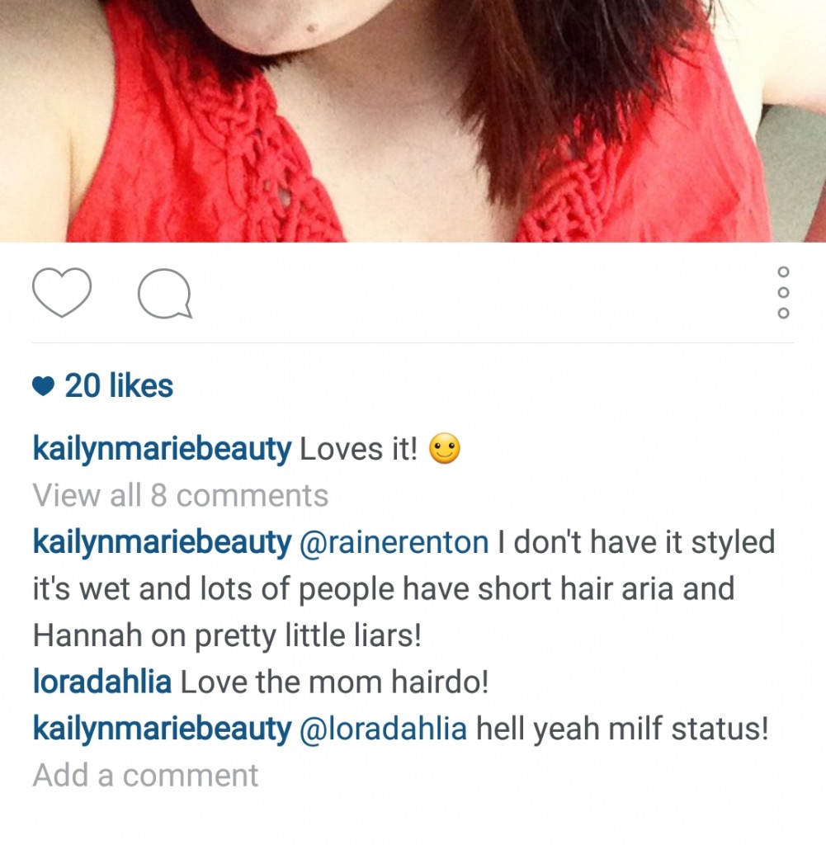Viewport: 826px width, 845px height.
Task: Open kailynmariebeauty profile from the caption
Action: click(x=162, y=450)
